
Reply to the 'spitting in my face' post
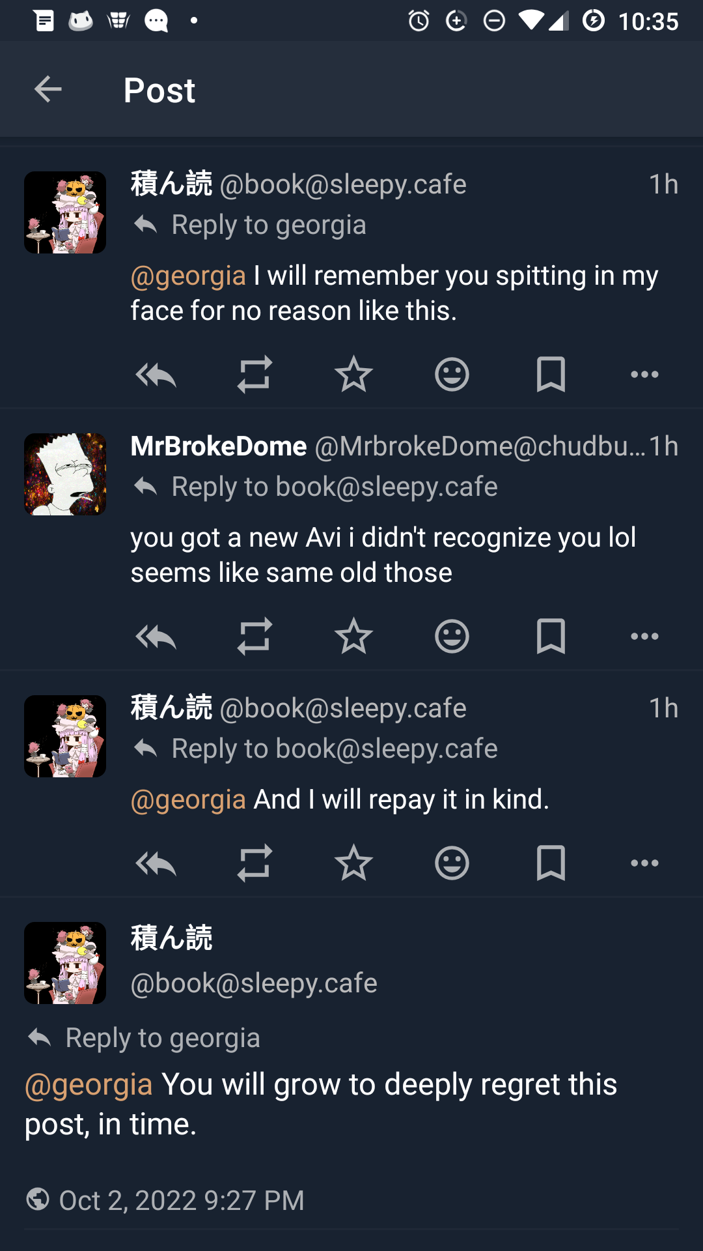pos(156,375)
